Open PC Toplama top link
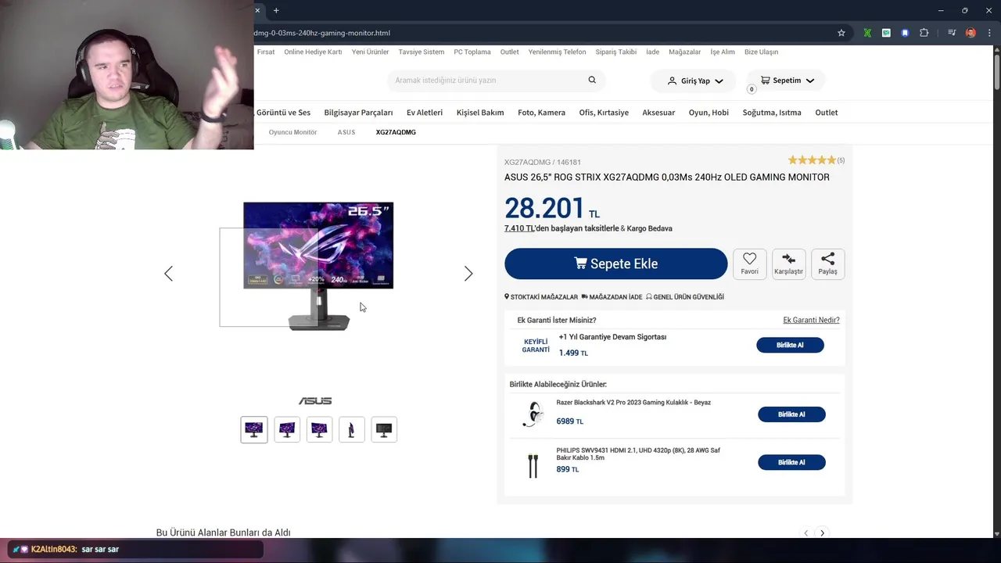Screen dimensions: 1001x563 (472, 52)
